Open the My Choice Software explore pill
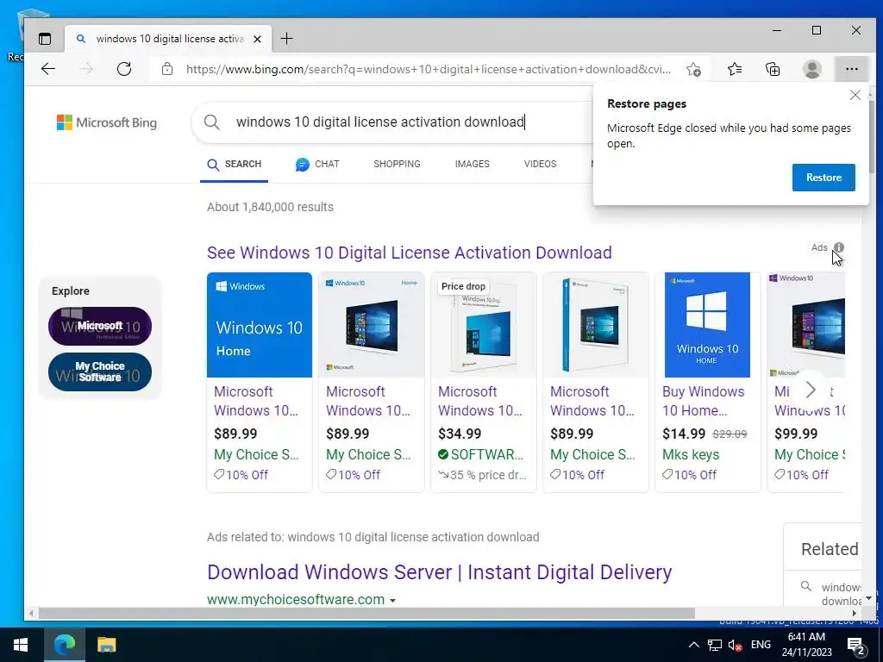The width and height of the screenshot is (883, 662). (x=100, y=372)
